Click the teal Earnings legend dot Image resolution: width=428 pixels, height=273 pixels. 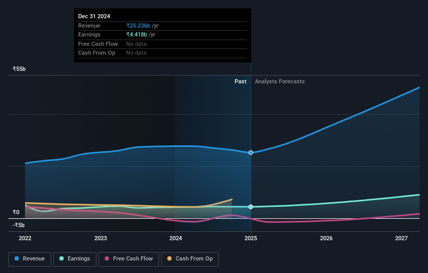[x=62, y=258]
